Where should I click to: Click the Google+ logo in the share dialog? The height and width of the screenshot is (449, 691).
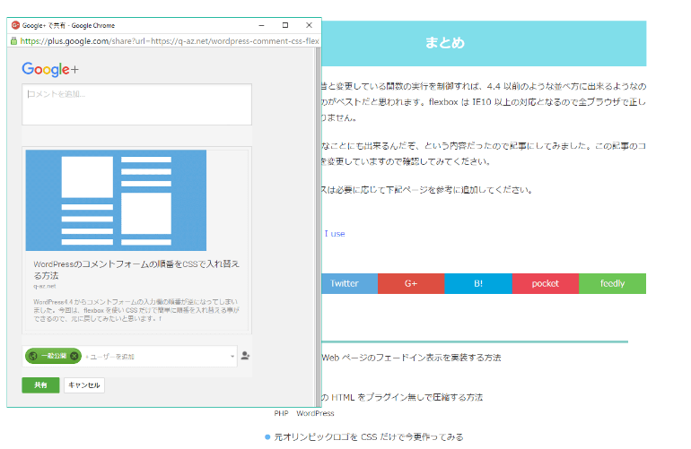click(50, 70)
